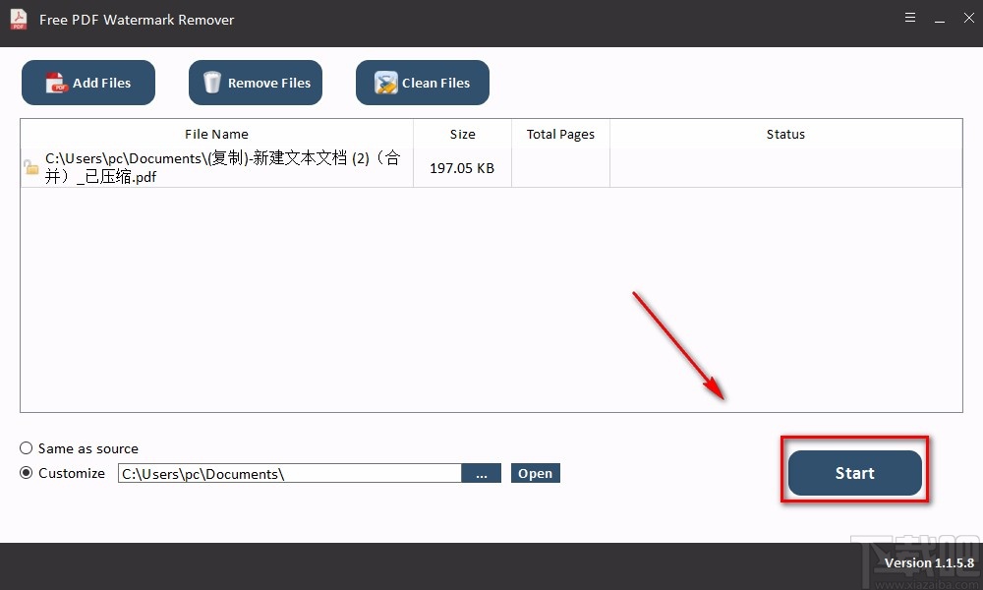Open the hamburger menu icon
This screenshot has width=983, height=590.
click(x=910, y=17)
